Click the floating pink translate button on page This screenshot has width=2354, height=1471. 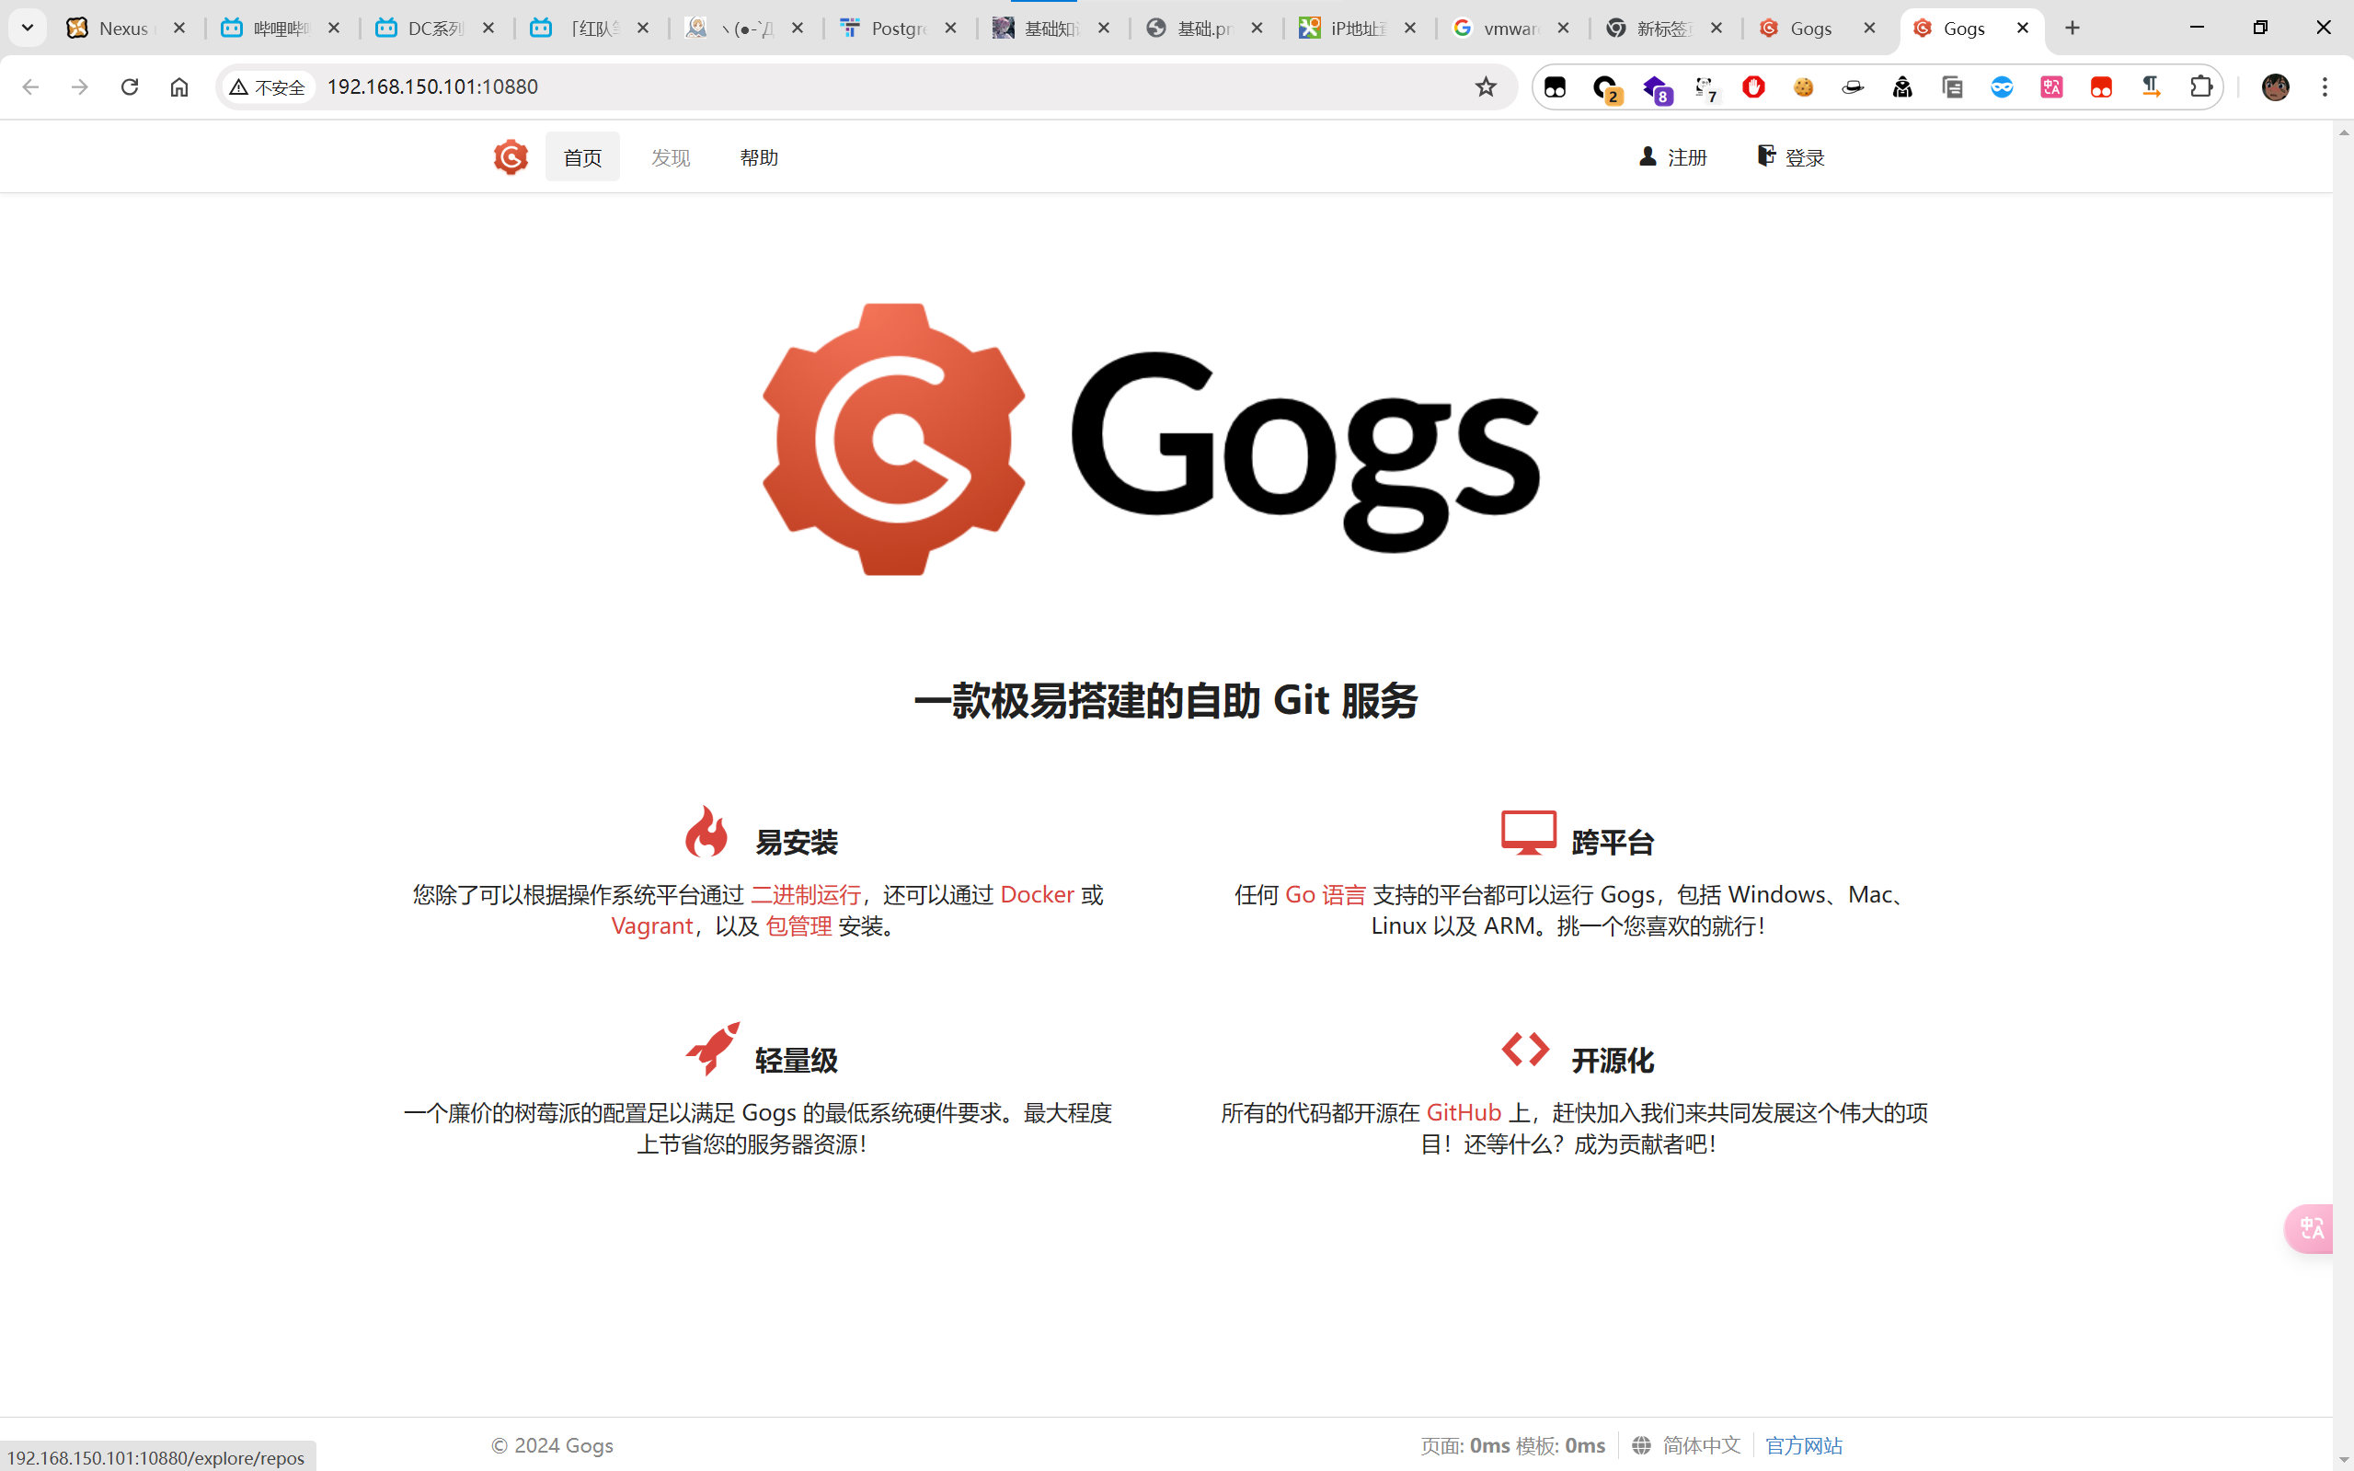click(2309, 1229)
